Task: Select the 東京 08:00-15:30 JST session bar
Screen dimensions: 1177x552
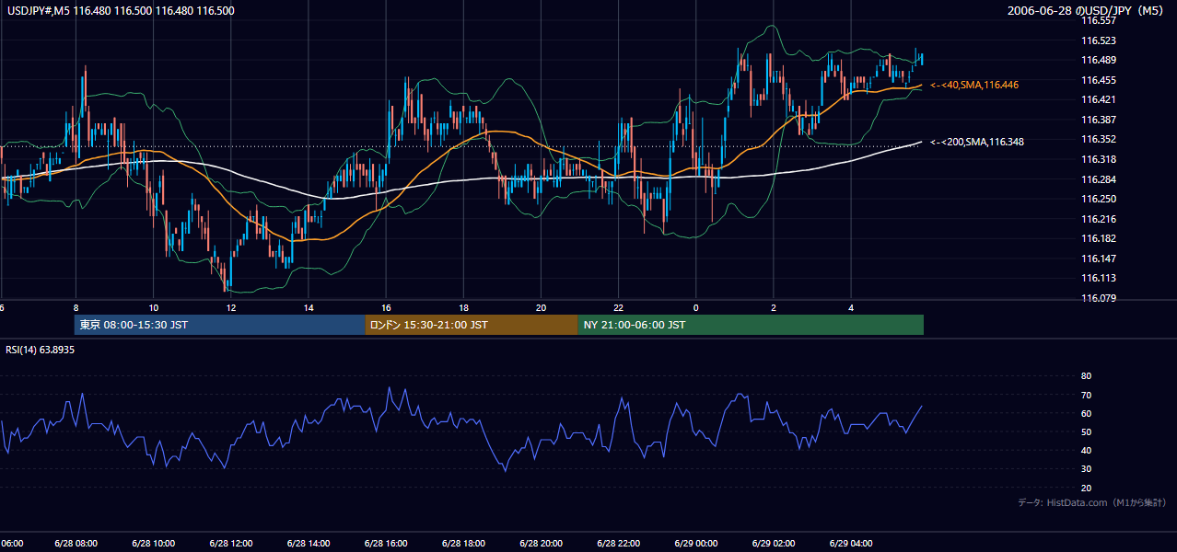Action: [220, 325]
